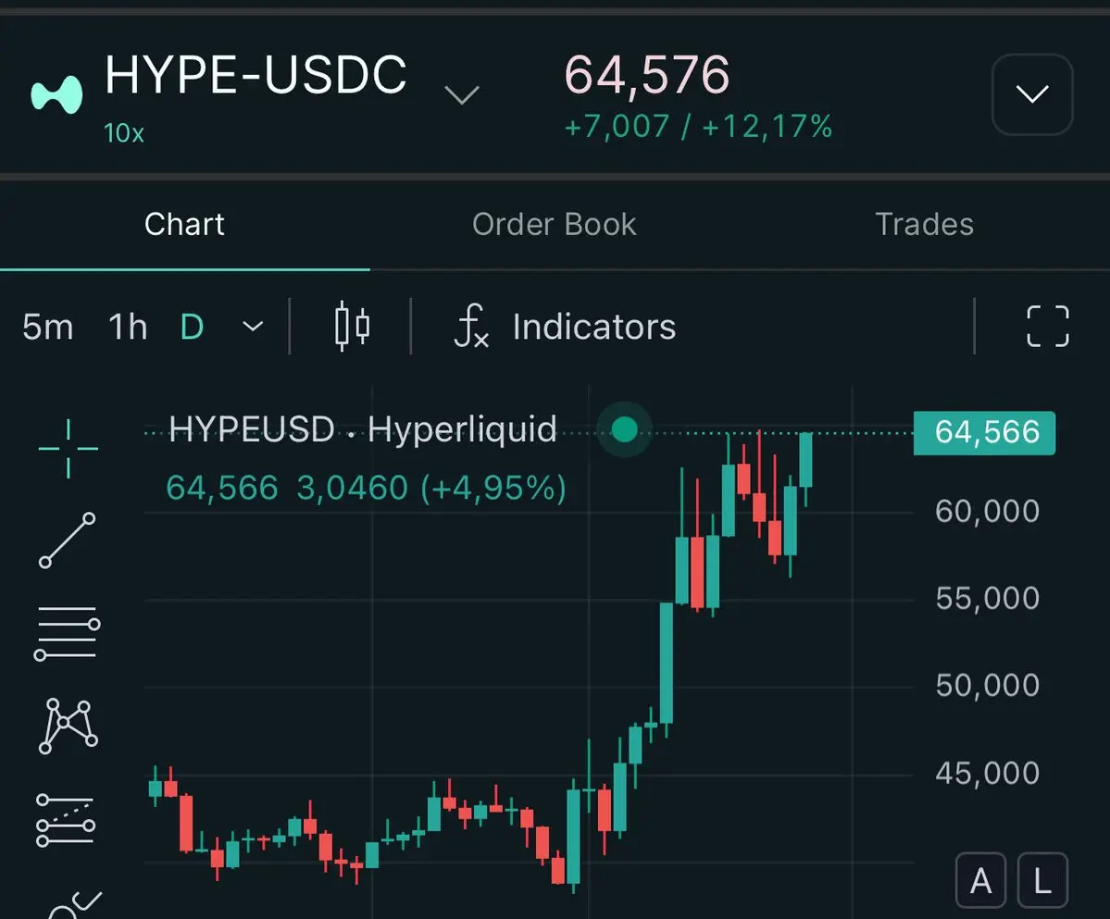Click the 10x leverage label
This screenshot has width=1110, height=919.
pyautogui.click(x=124, y=133)
